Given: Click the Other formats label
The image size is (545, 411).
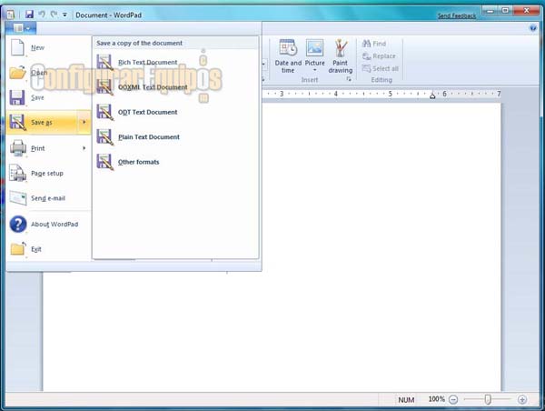Looking at the screenshot, I should (138, 162).
